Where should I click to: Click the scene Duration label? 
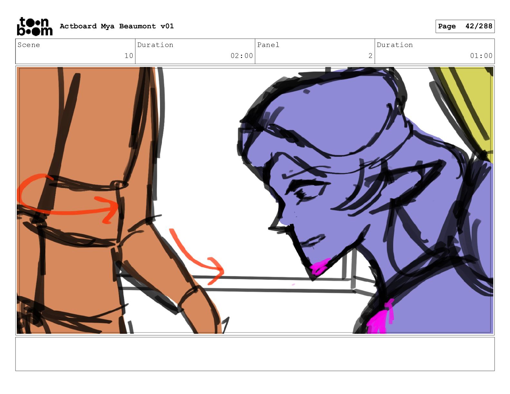[155, 45]
